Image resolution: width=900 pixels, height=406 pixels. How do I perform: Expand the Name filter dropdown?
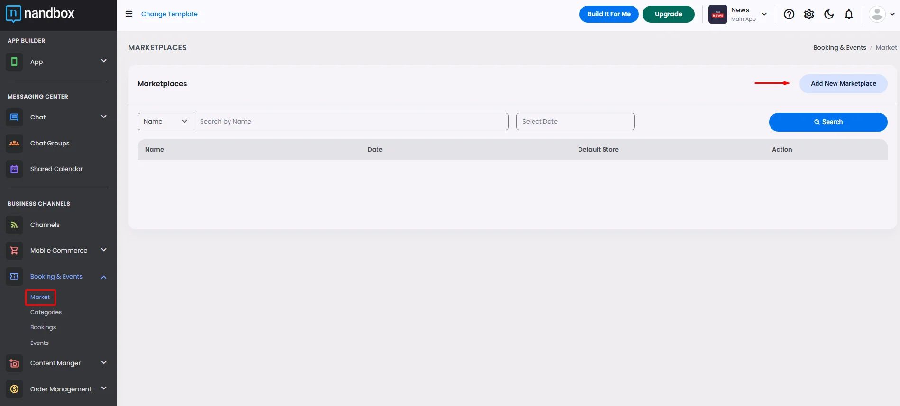166,121
